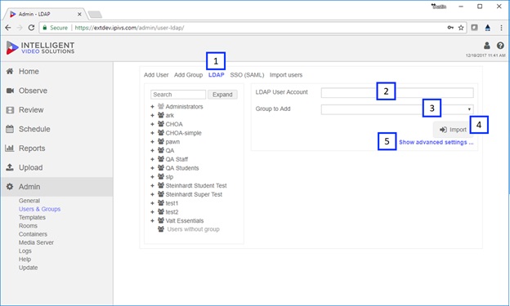The width and height of the screenshot is (510, 306).
Task: Click the Users without group icon
Action: coord(161,229)
